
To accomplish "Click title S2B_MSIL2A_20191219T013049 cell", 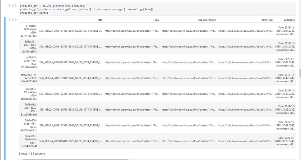I will (x=71, y=125).
